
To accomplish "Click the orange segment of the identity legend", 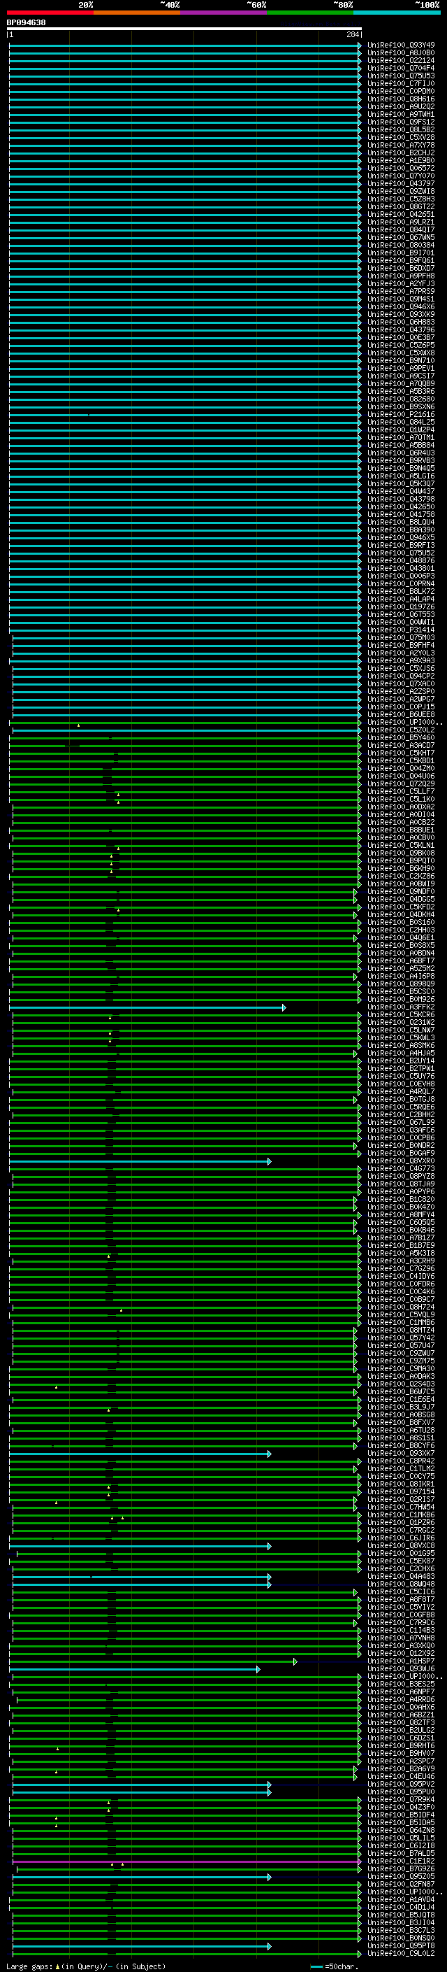I will point(138,13).
